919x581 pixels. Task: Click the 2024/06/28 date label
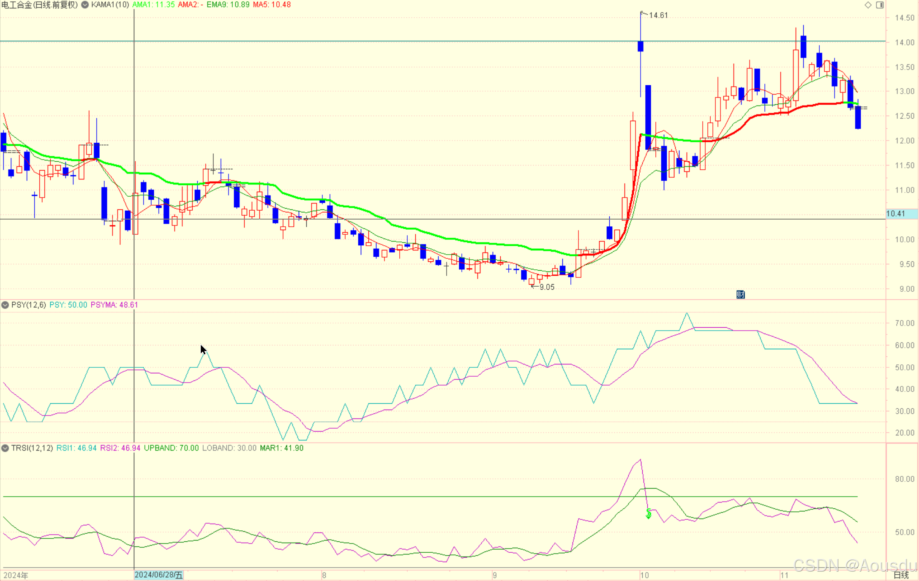pos(158,575)
